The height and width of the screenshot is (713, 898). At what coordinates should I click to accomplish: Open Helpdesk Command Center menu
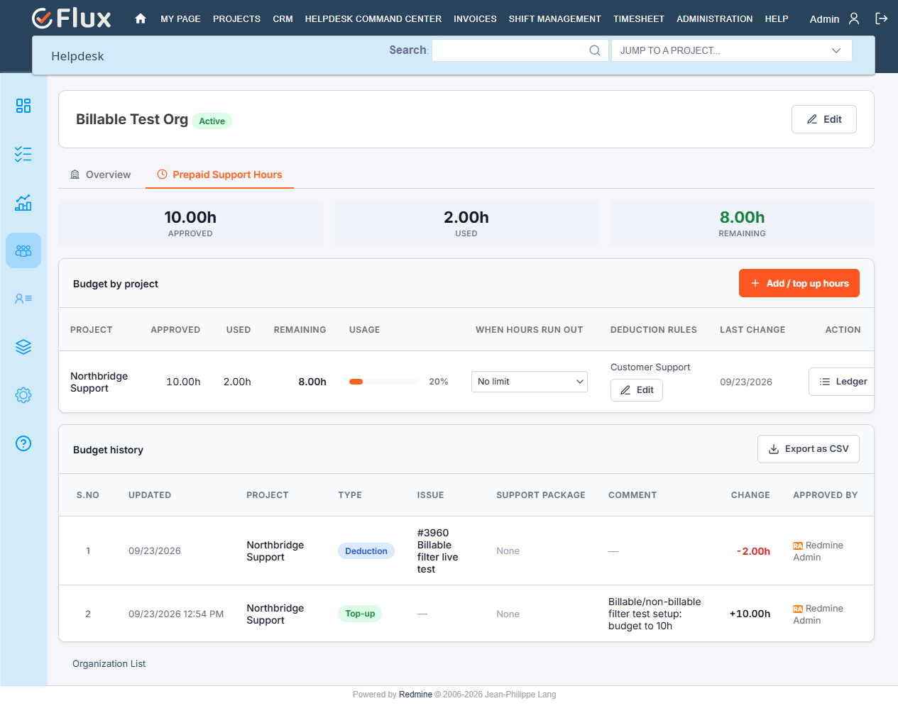[x=373, y=19]
